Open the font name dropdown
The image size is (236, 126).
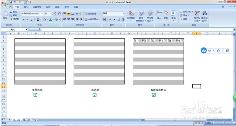pos(43,14)
